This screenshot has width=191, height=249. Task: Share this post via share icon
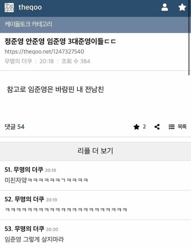157,127
